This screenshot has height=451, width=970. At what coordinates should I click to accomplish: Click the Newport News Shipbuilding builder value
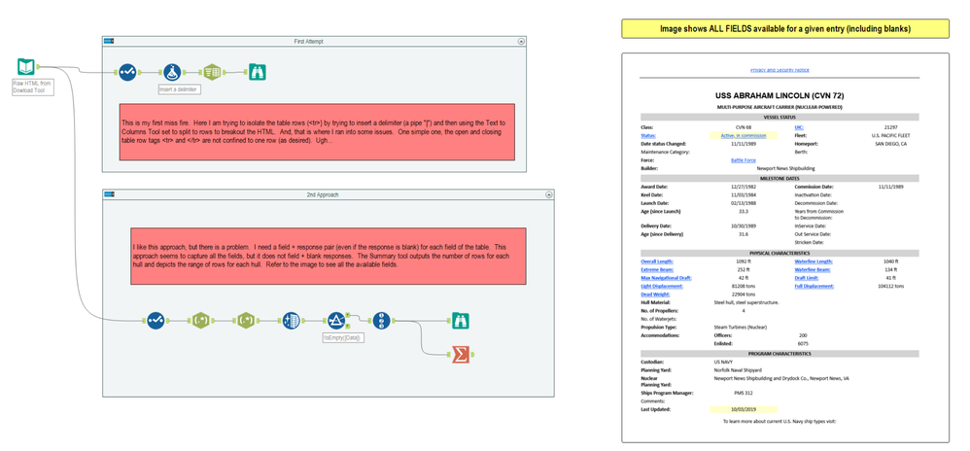click(x=783, y=168)
